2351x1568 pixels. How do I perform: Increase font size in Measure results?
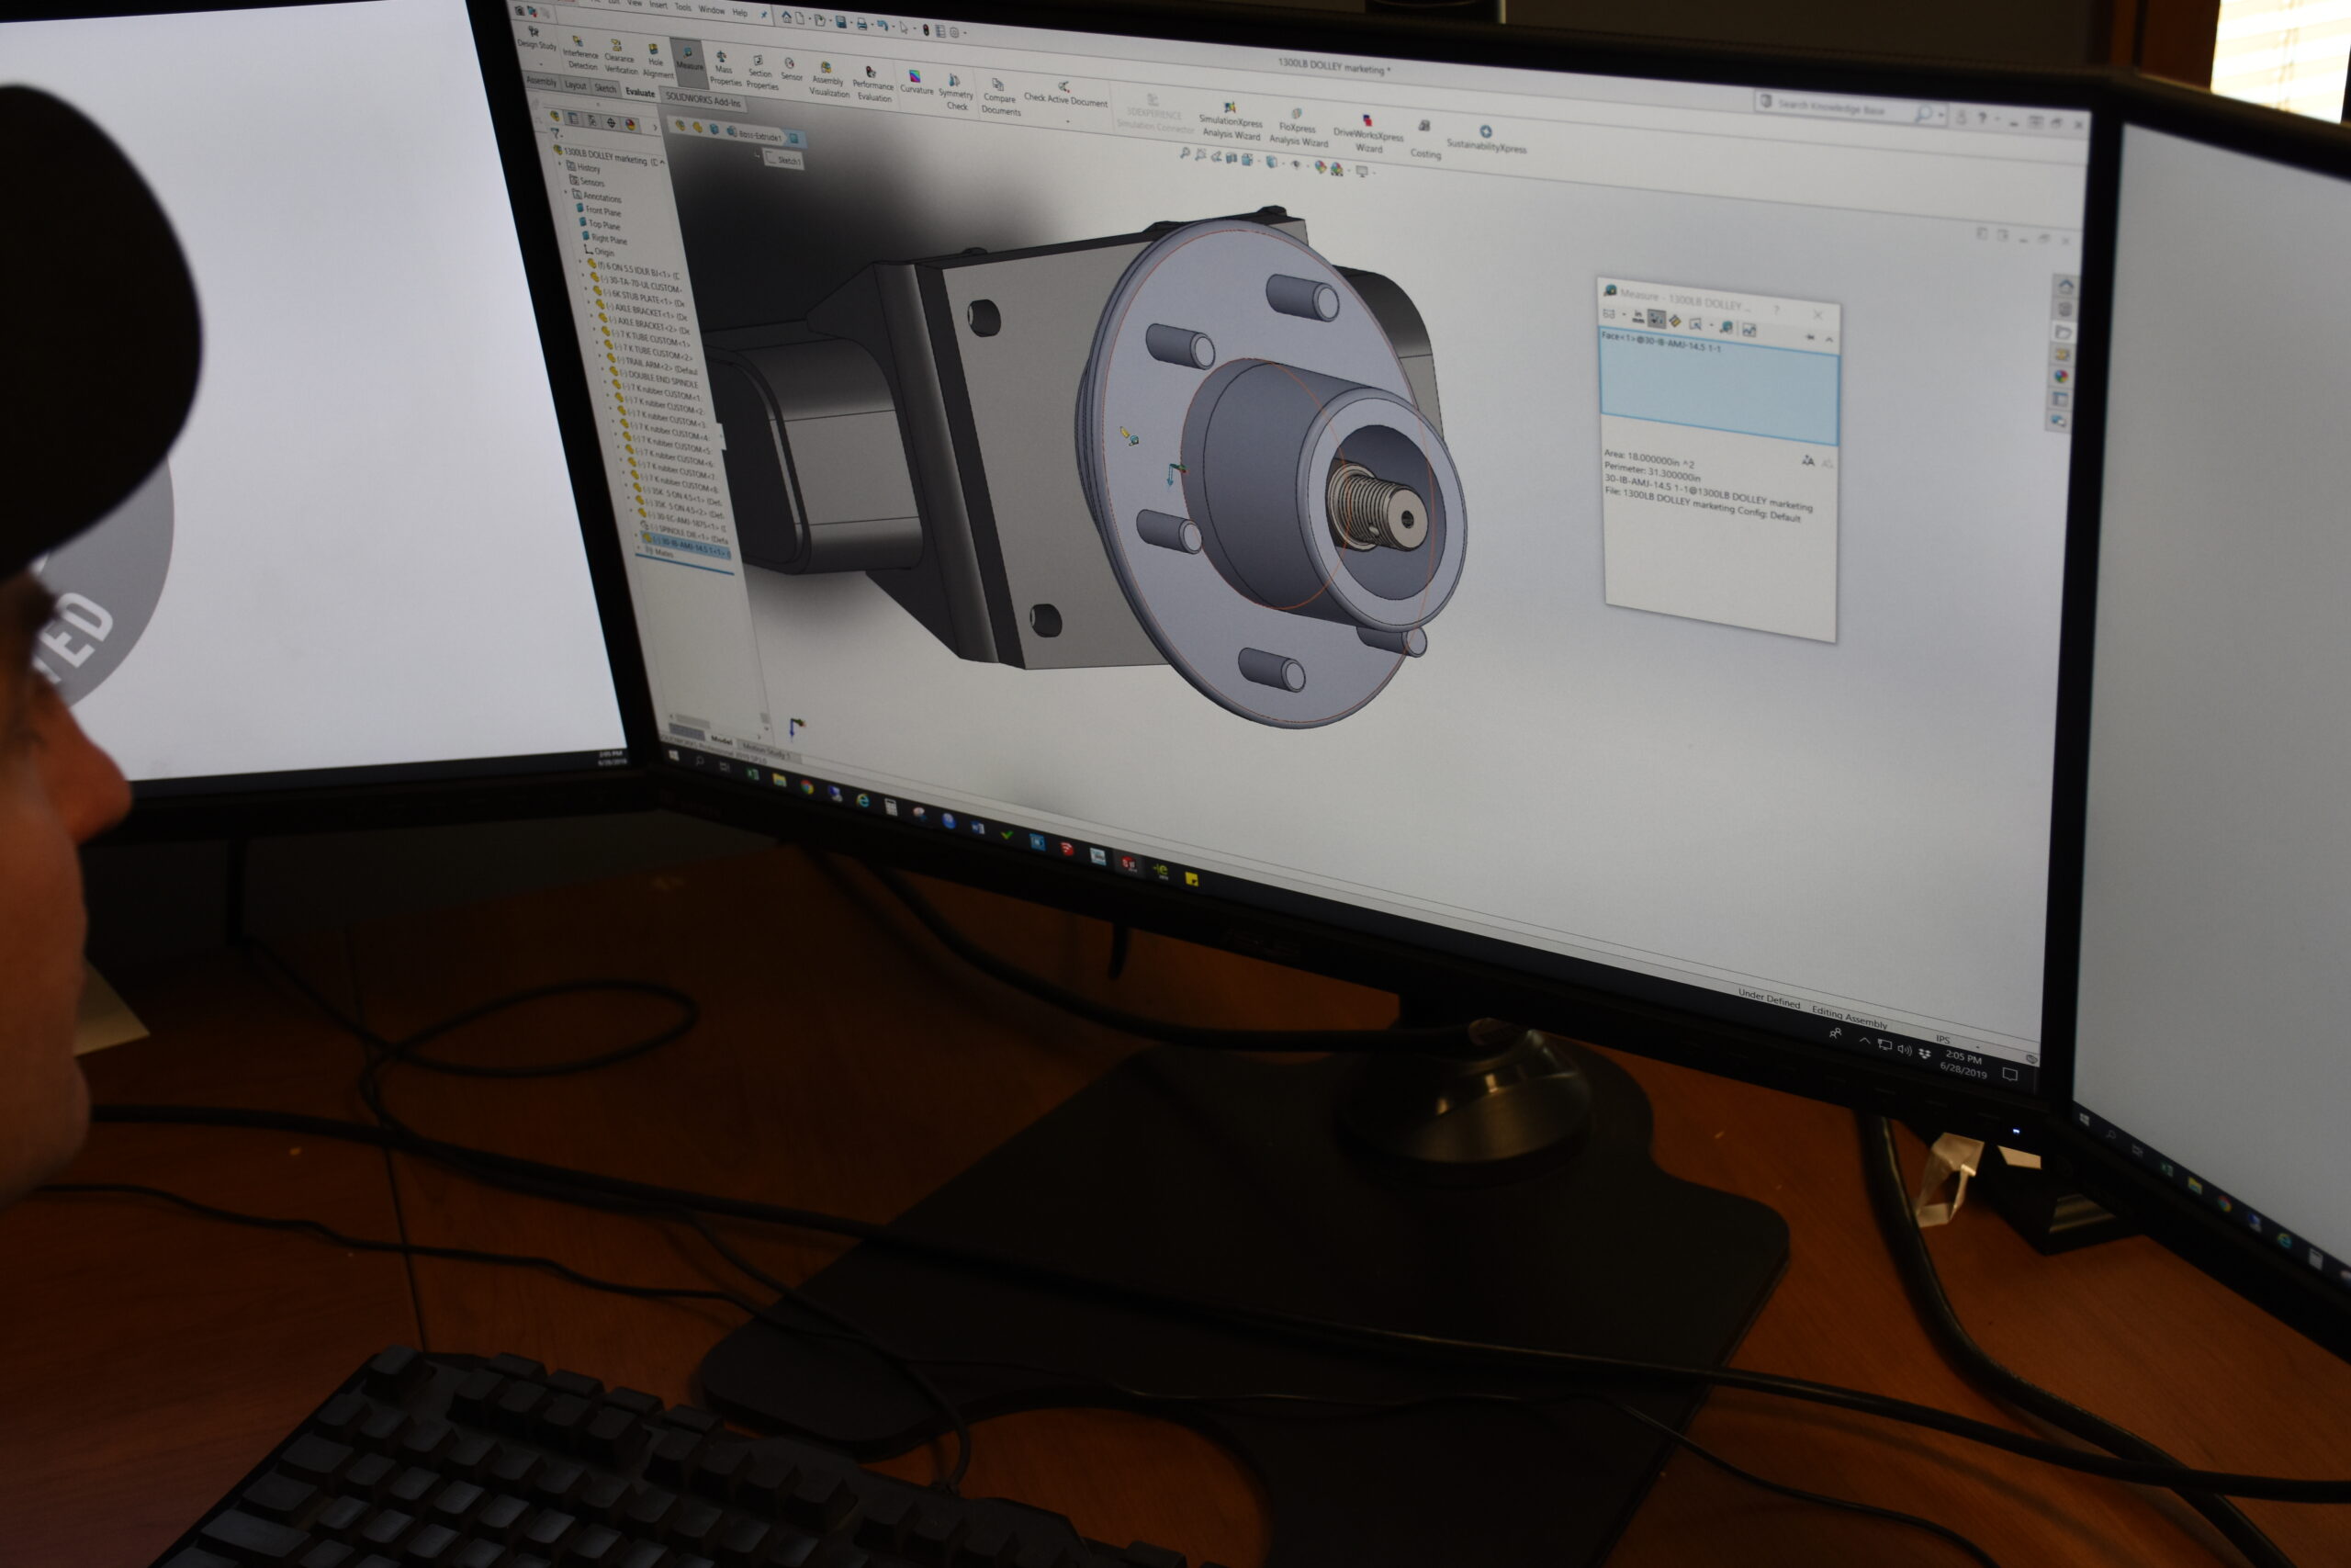pos(1808,461)
